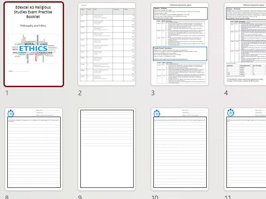Click 'Philosophy and Ethics' subtitle on slide 1

[33, 26]
